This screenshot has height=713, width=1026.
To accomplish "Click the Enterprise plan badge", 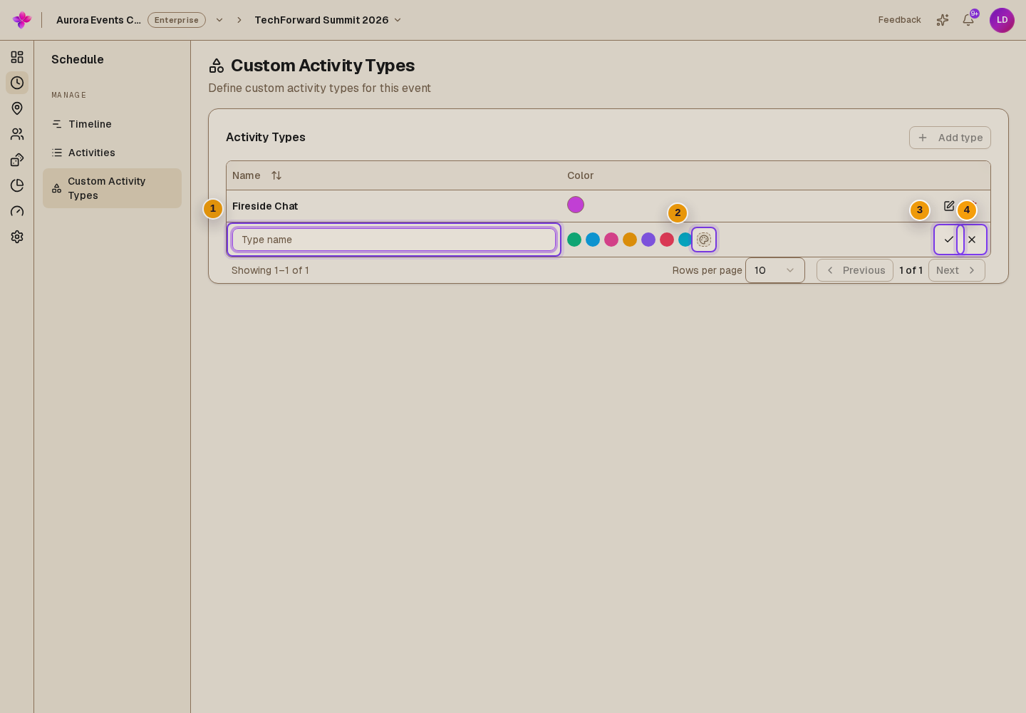I will [x=177, y=20].
